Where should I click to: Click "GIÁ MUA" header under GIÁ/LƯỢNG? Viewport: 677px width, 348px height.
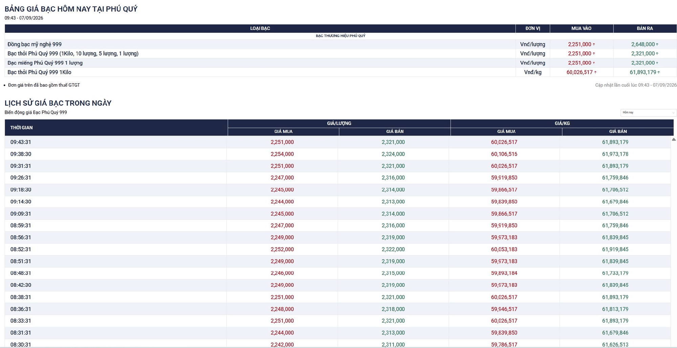(283, 131)
